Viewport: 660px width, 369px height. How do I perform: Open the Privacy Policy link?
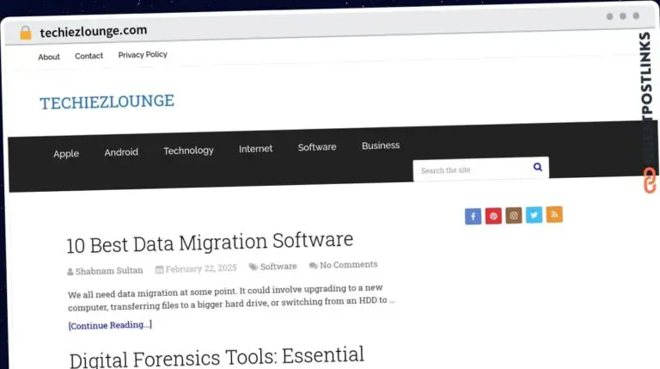(x=143, y=54)
